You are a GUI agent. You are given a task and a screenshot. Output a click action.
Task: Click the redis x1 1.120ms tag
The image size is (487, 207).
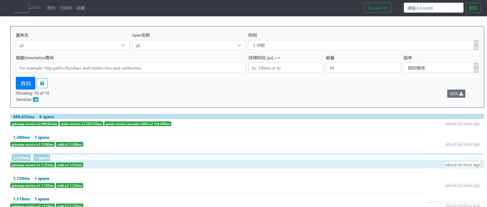tap(70, 186)
